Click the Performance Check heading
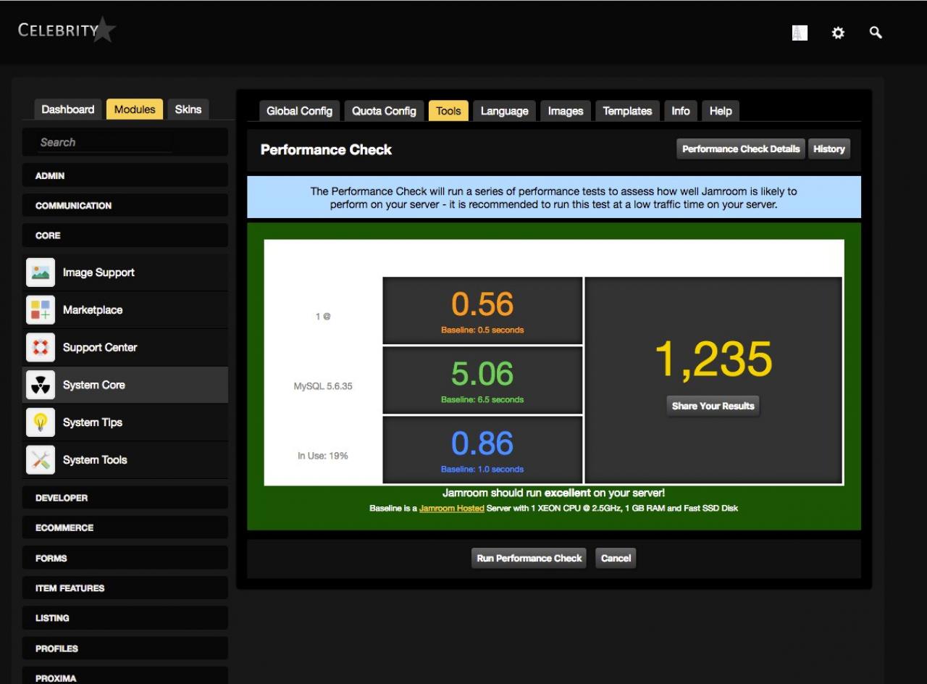 (x=326, y=149)
